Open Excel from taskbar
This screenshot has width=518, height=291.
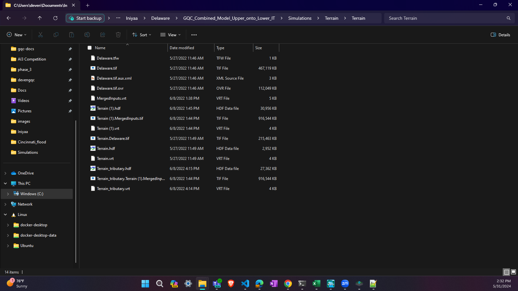(317, 284)
